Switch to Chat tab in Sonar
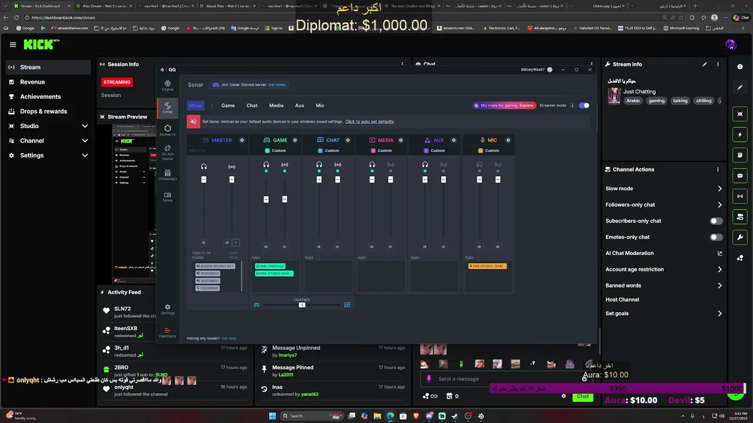 tap(252, 106)
